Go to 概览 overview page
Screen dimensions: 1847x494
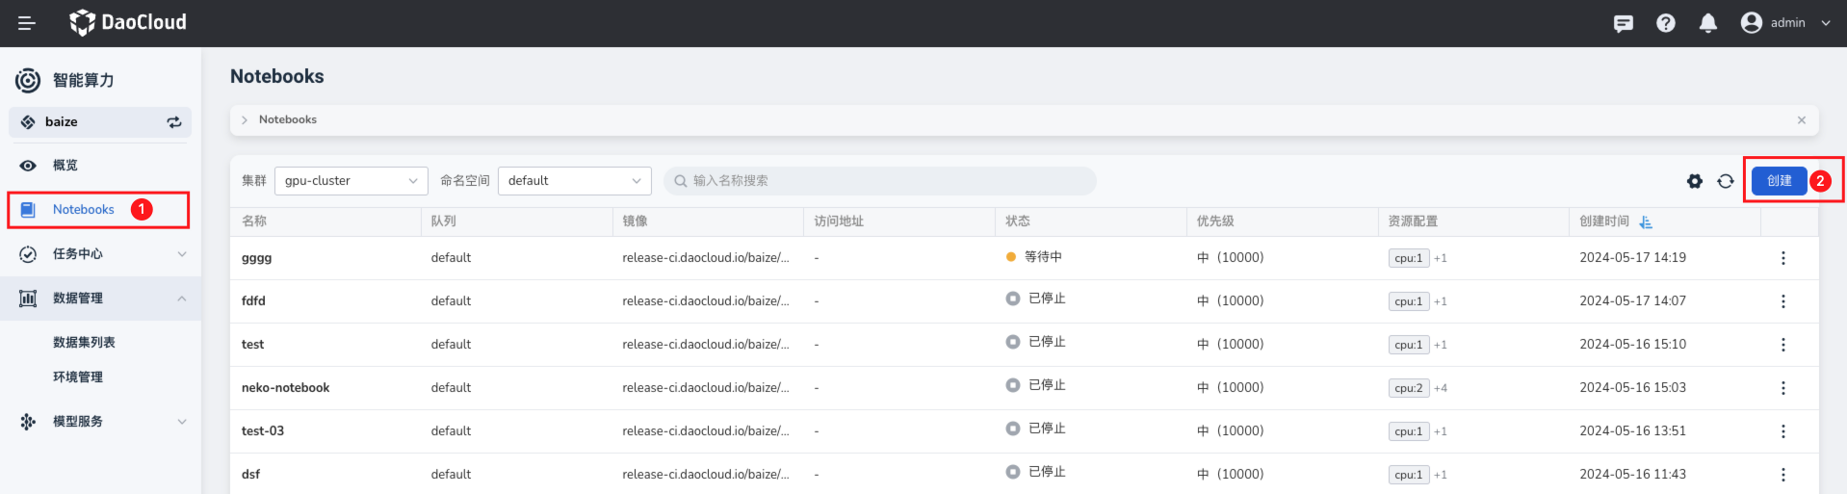click(65, 166)
